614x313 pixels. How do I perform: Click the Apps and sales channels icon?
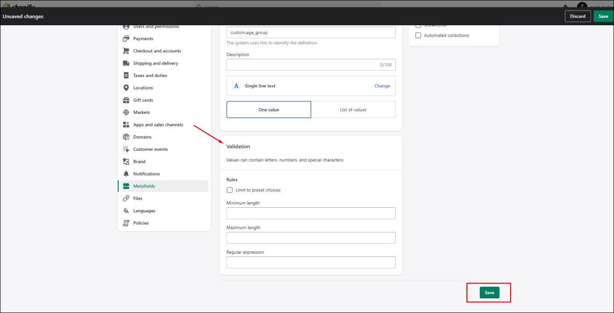126,125
